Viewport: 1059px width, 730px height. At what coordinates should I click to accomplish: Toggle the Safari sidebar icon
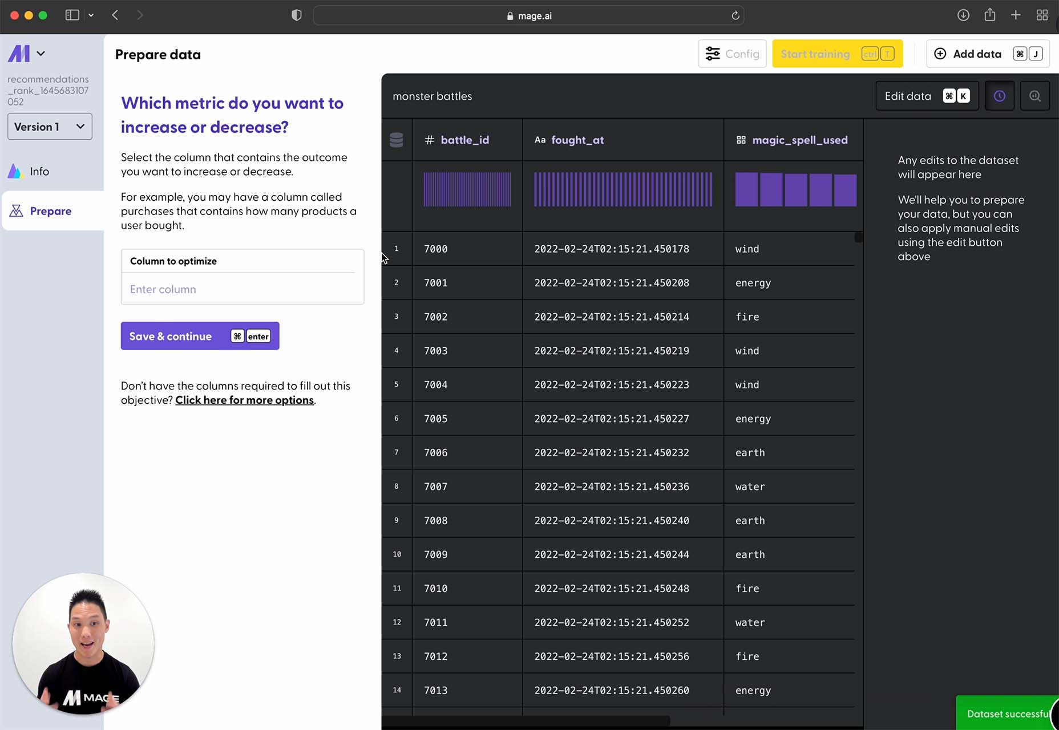(72, 15)
